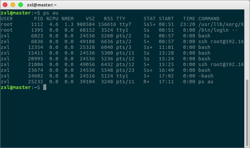Viewport: 250px width, 148px height.
Task: Click the ssh root@192.16 command for PID 6836
Action: click(221, 41)
